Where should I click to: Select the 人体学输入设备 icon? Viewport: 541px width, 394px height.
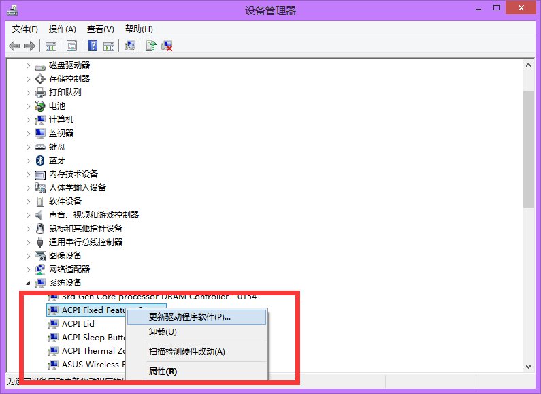pos(40,188)
